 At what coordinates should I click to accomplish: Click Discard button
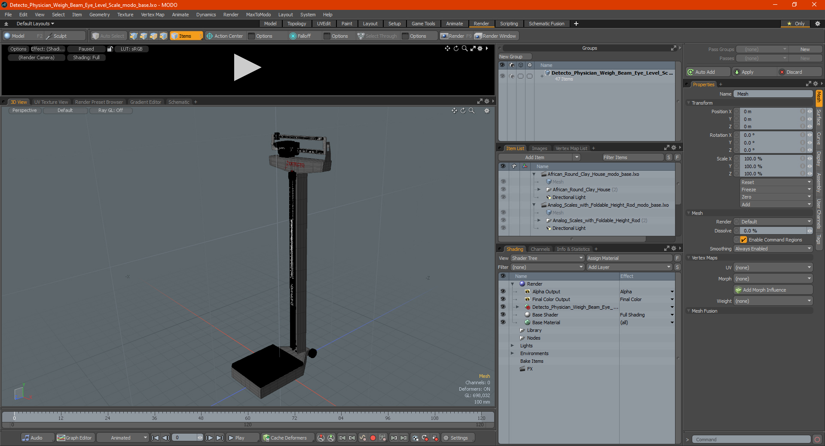[800, 72]
